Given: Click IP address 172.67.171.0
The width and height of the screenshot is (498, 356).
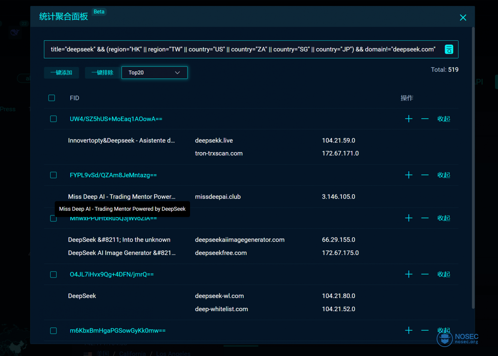Looking at the screenshot, I should pyautogui.click(x=340, y=153).
